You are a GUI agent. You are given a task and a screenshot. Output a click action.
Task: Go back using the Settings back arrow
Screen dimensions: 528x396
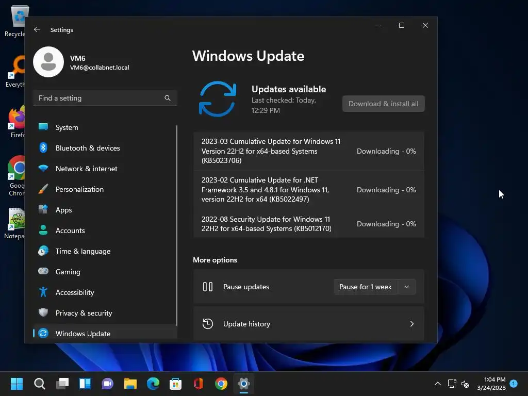pos(37,29)
